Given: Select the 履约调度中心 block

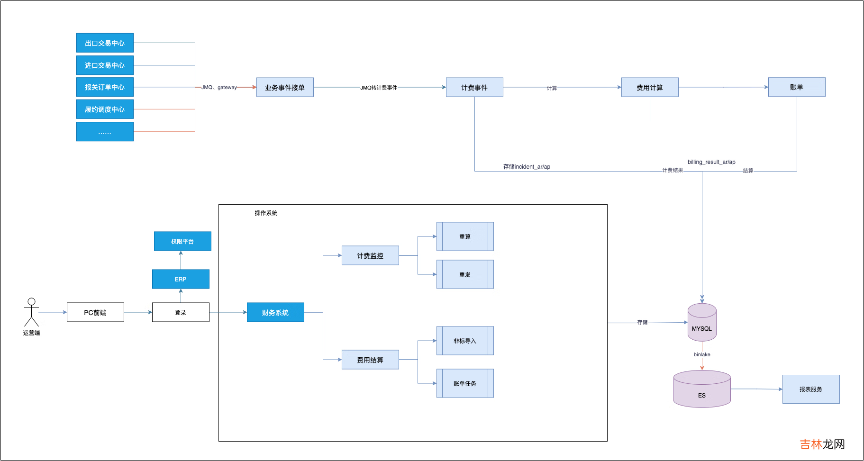Looking at the screenshot, I should pyautogui.click(x=105, y=109).
